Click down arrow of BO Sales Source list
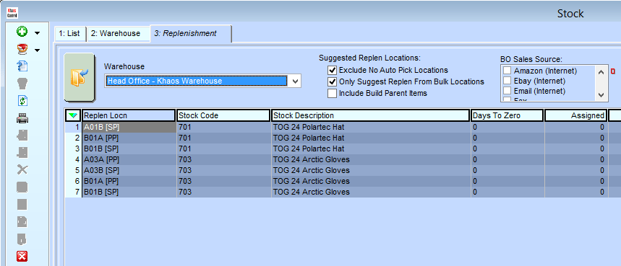This screenshot has height=266, width=621. point(601,95)
